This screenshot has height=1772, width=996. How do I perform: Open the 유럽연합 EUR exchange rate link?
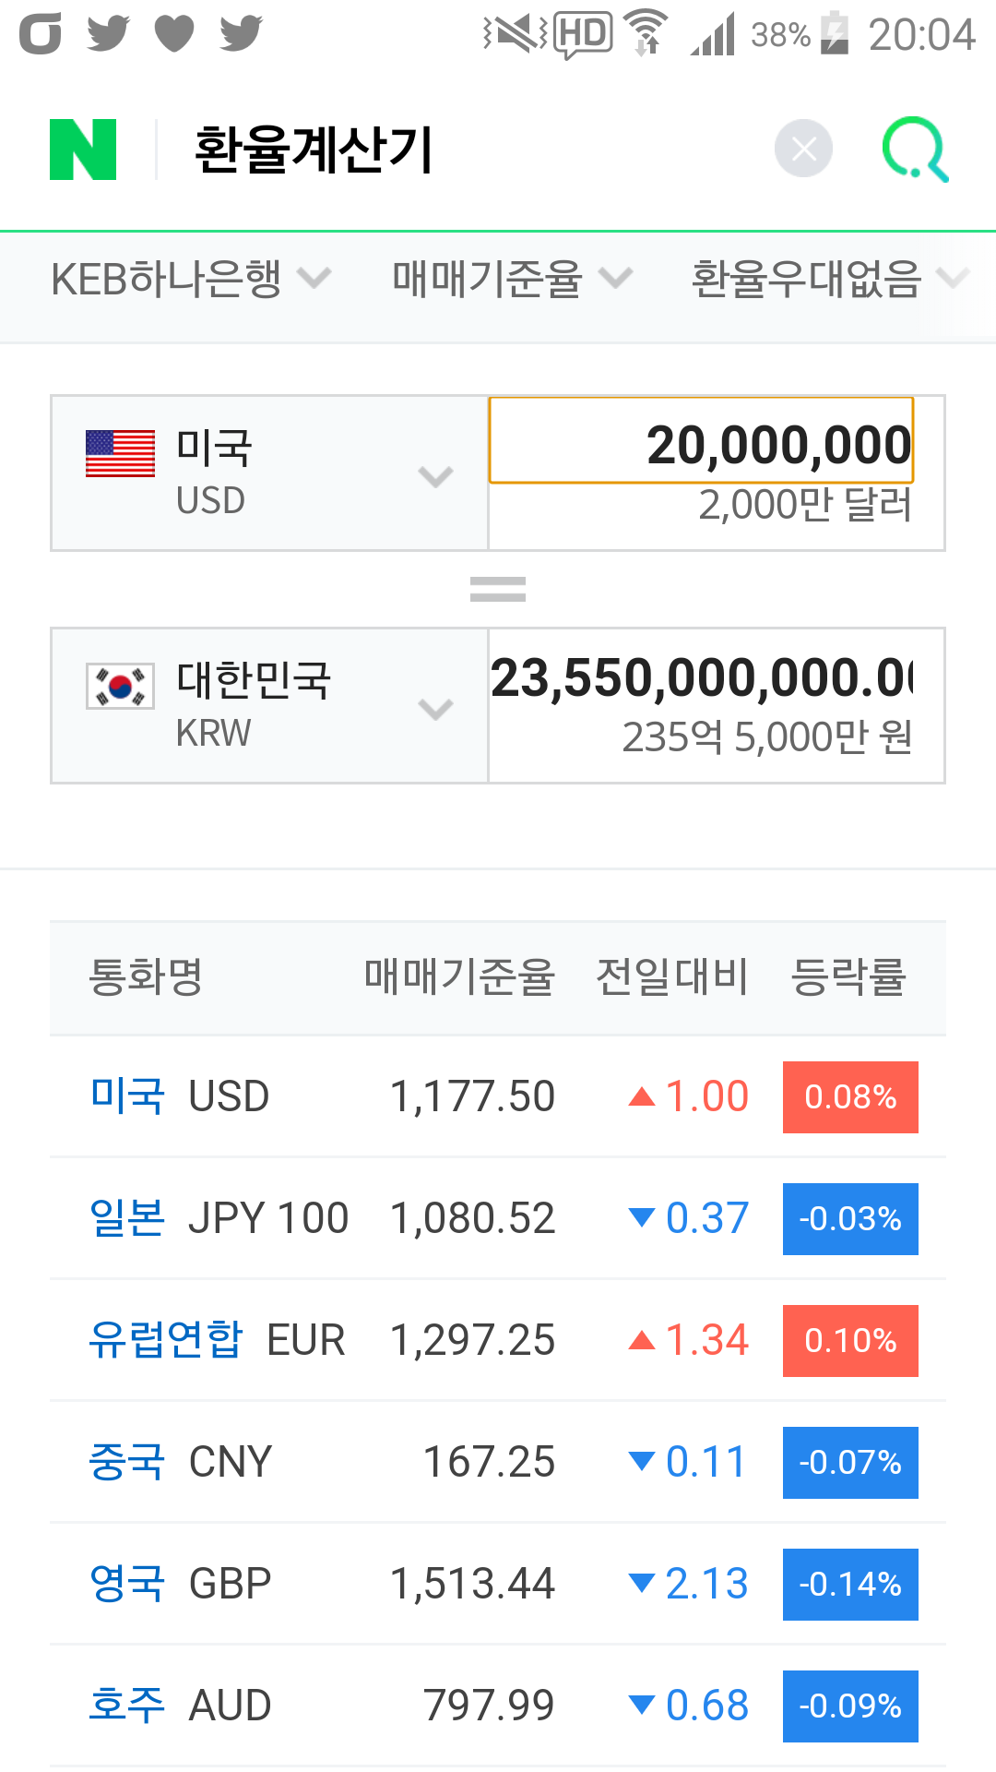point(166,1340)
